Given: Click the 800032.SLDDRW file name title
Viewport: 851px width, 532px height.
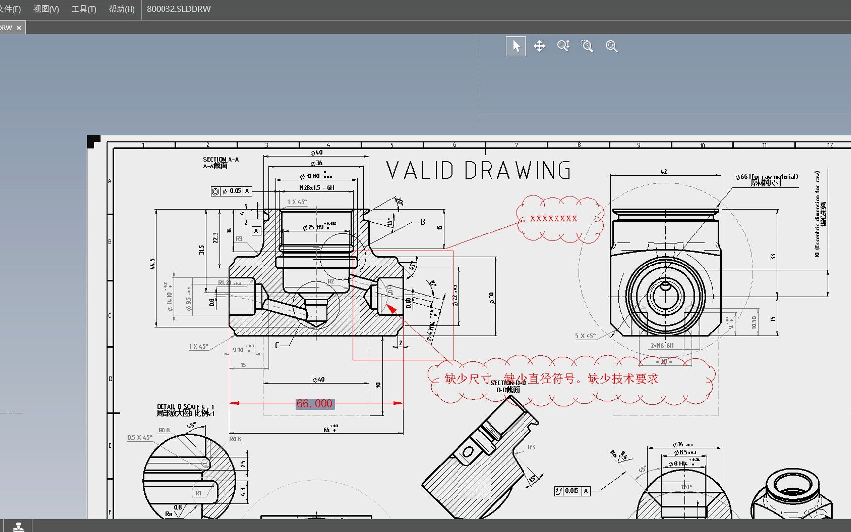Looking at the screenshot, I should [179, 9].
